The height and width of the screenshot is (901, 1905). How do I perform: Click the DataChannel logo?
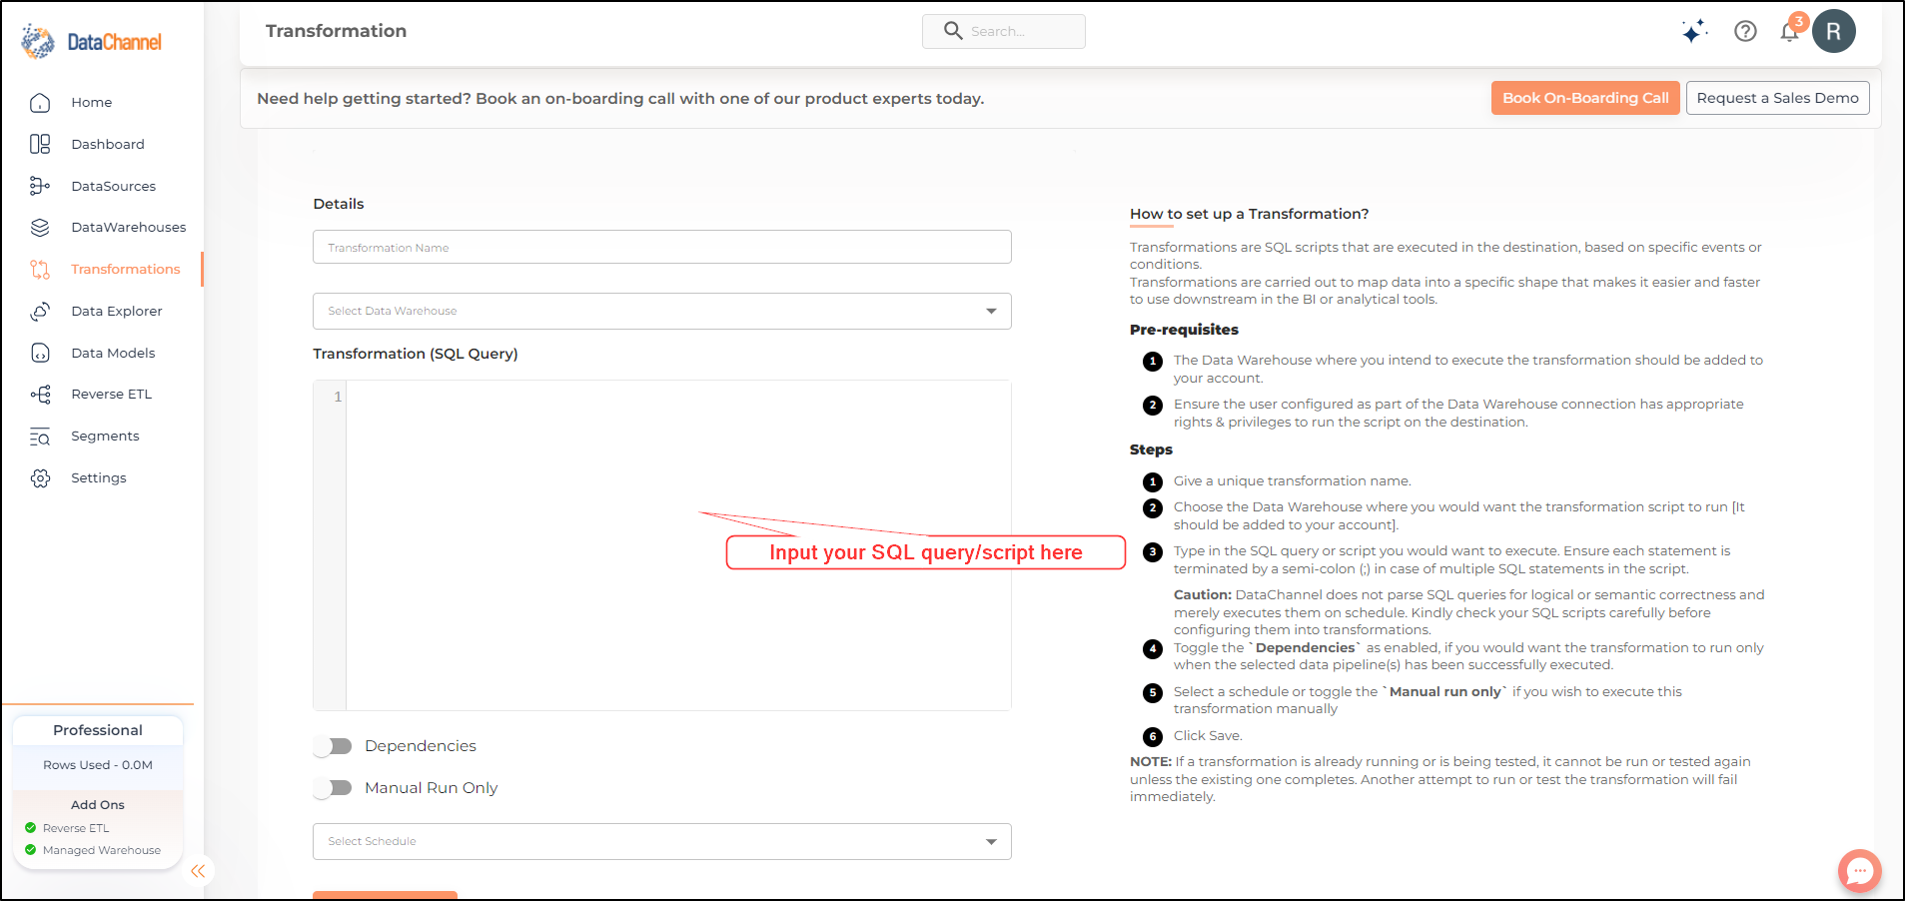[x=92, y=42]
